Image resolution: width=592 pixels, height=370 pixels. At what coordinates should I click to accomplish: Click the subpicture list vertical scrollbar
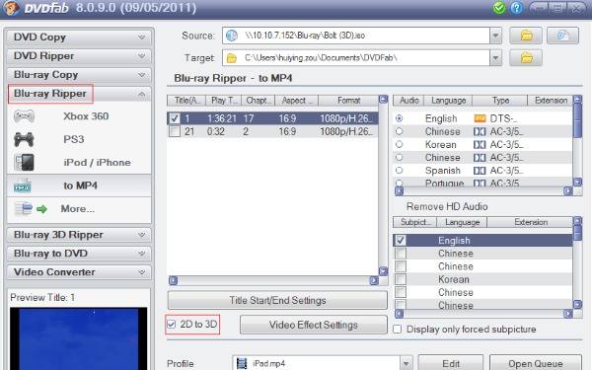click(x=577, y=262)
